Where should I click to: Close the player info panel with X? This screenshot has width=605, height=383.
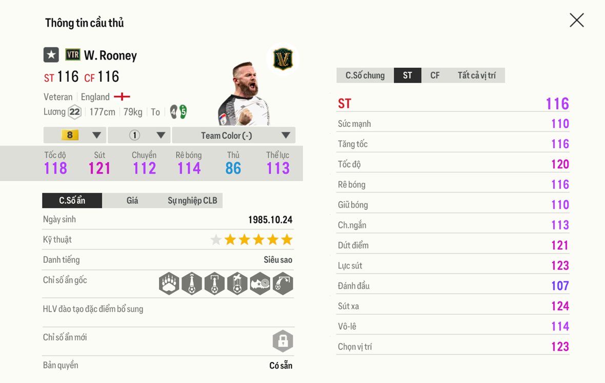(577, 21)
